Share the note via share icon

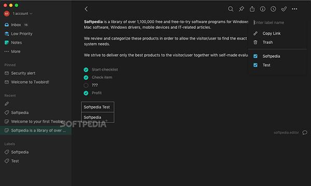coord(252,9)
